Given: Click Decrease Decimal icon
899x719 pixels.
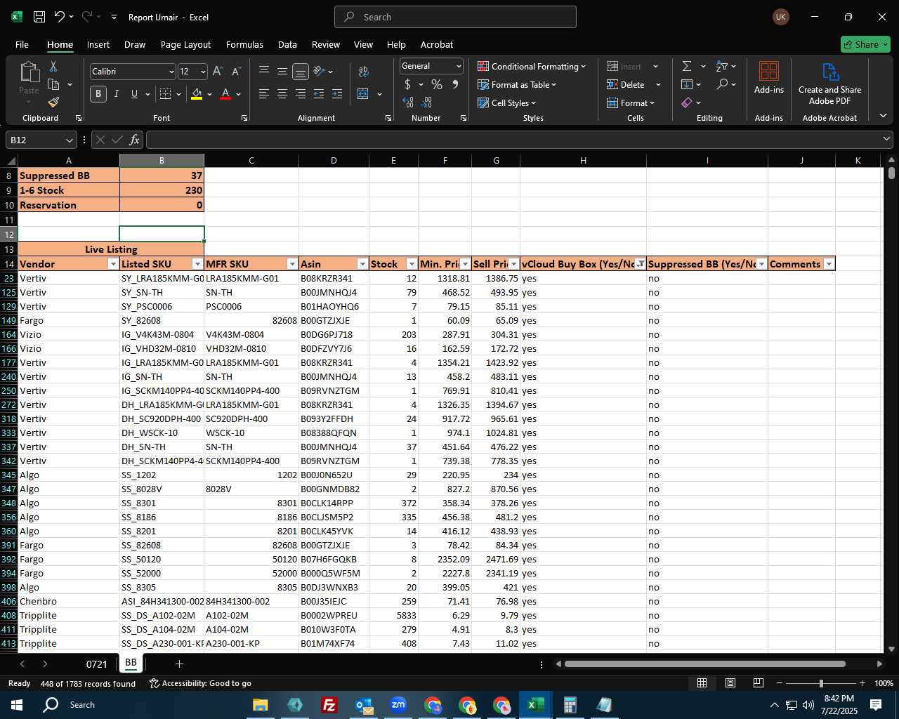Looking at the screenshot, I should click(x=427, y=103).
